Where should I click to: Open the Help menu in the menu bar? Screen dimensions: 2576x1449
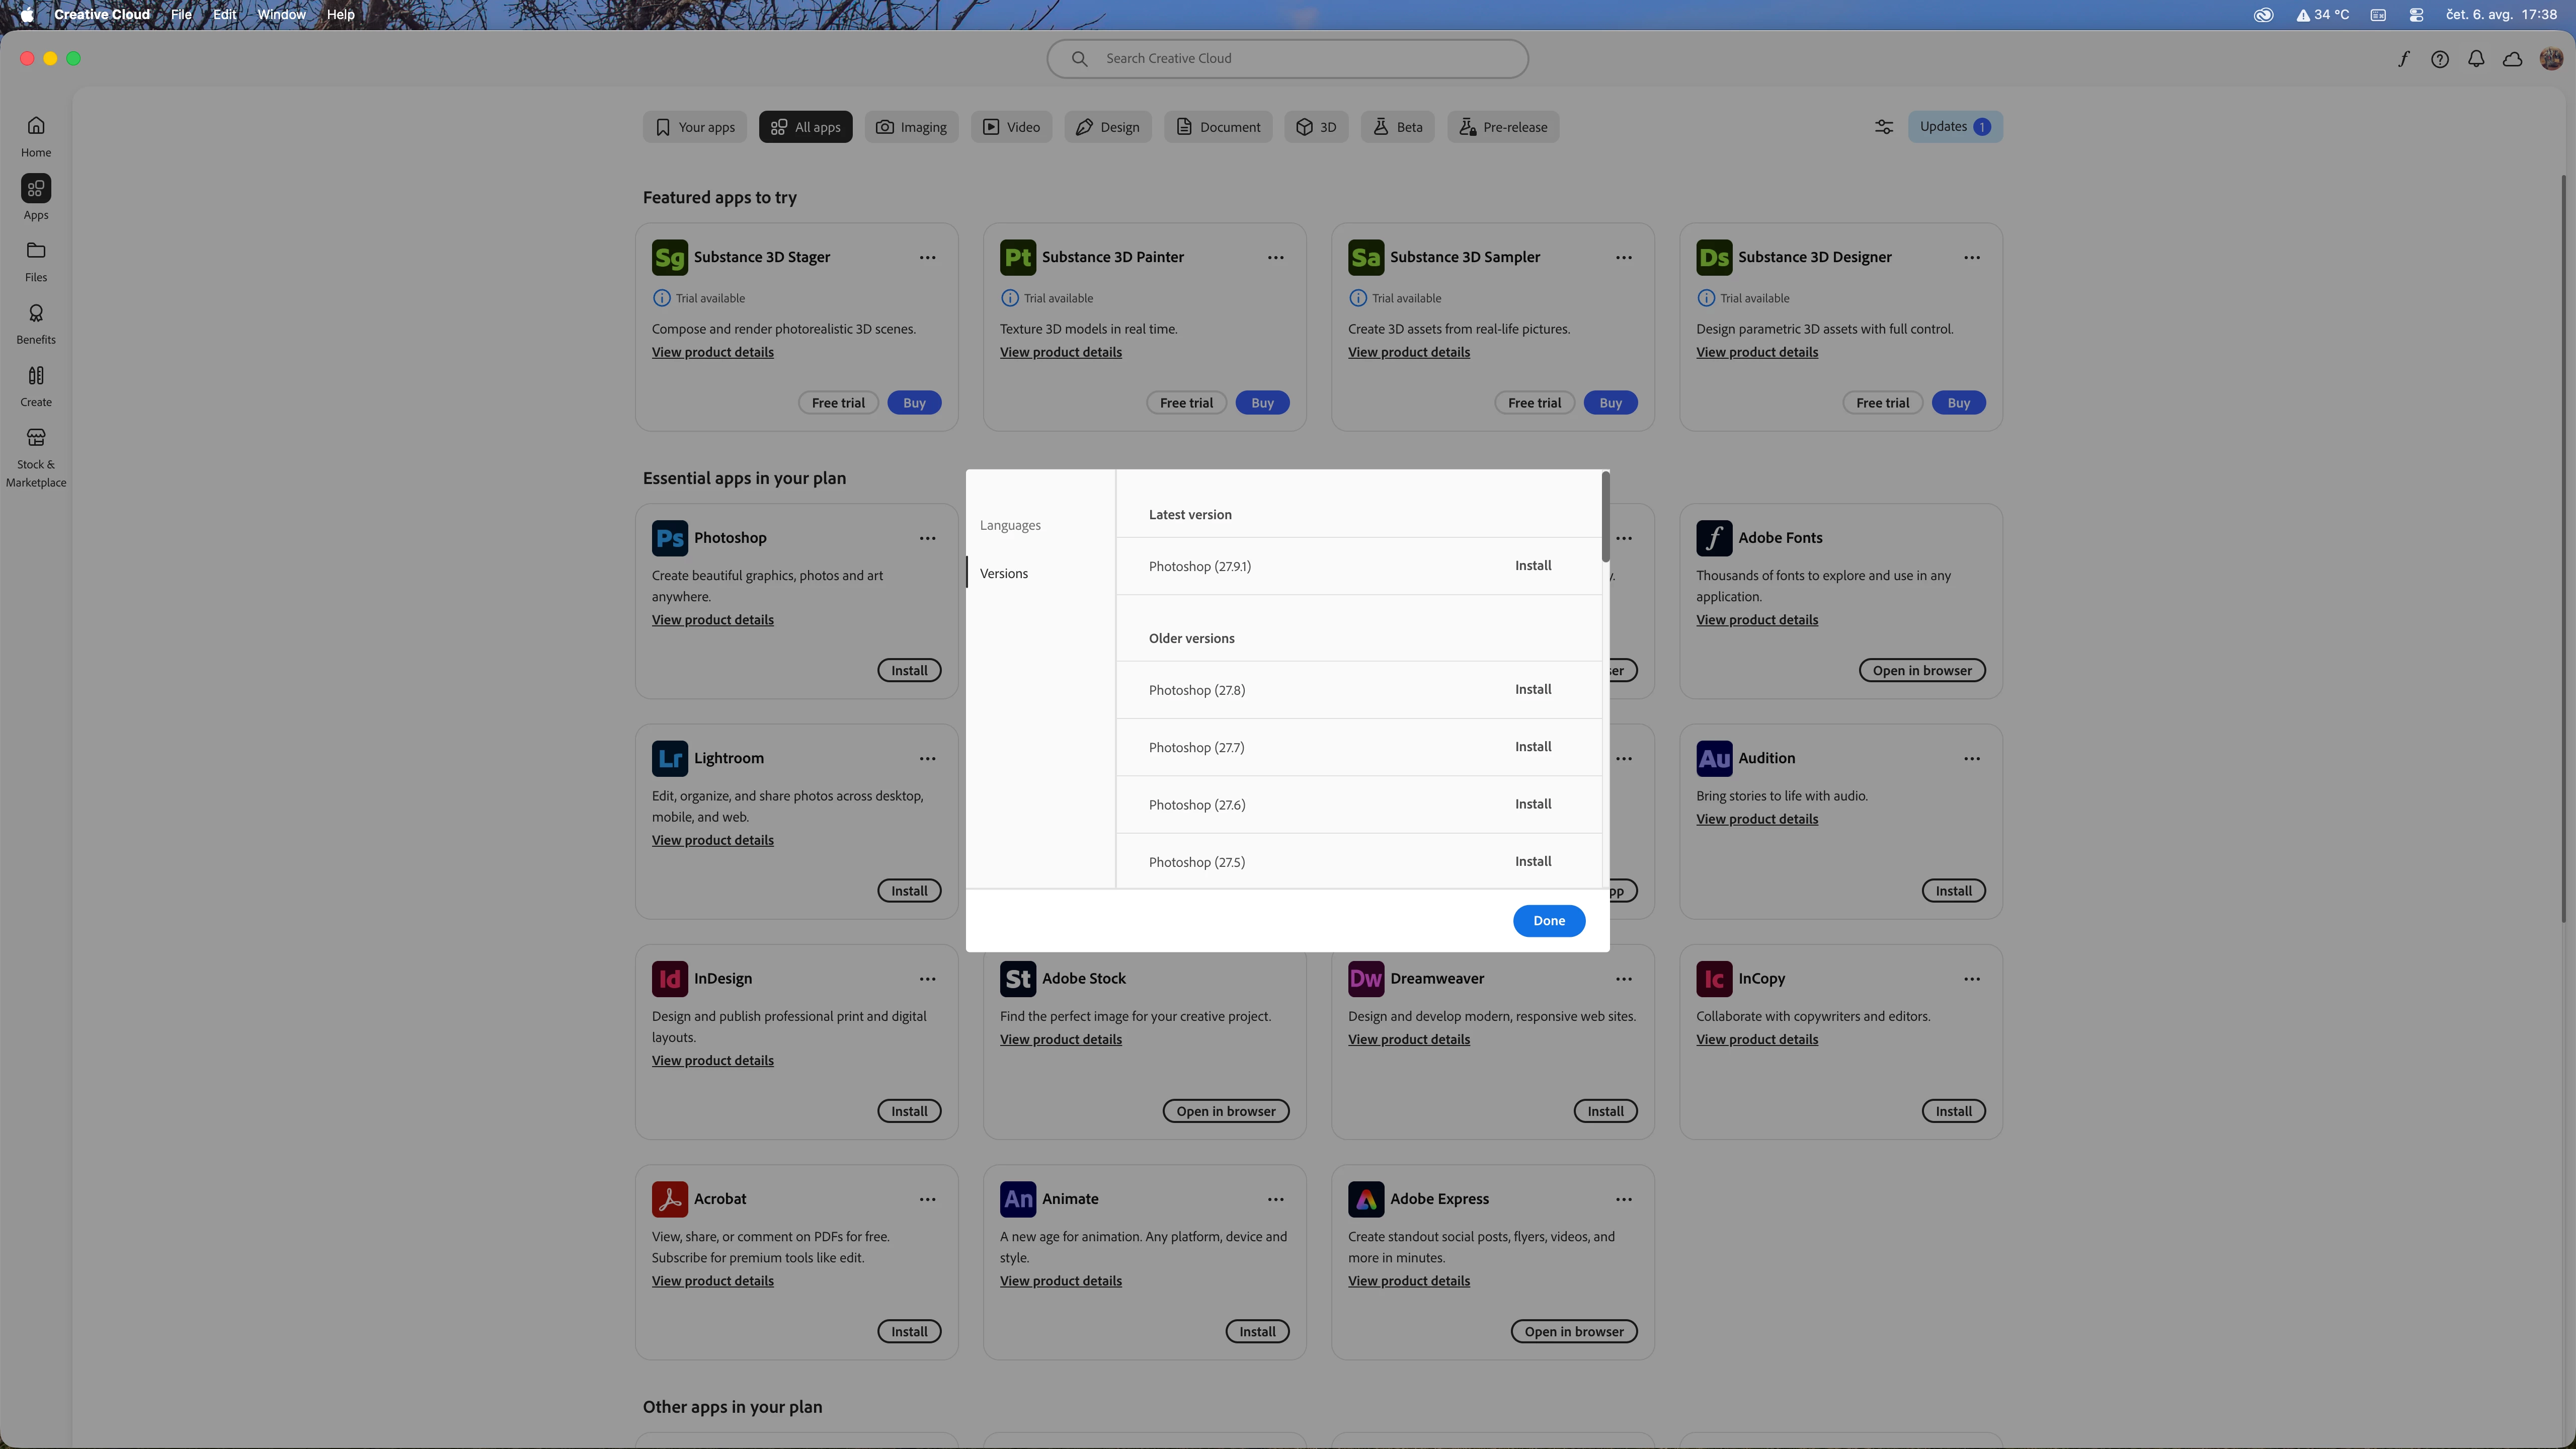point(340,14)
